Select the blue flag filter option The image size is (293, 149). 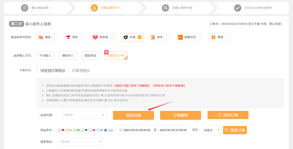pyautogui.click(x=83, y=130)
